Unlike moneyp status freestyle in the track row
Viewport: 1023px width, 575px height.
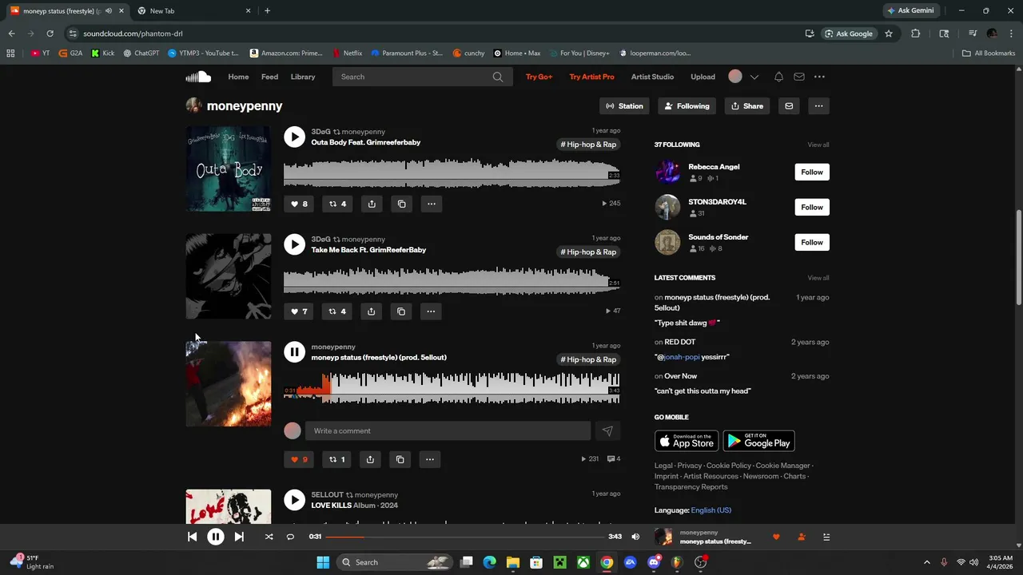[298, 459]
